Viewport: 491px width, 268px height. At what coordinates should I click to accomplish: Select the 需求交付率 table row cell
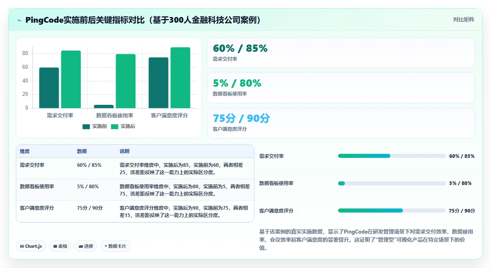tap(32, 165)
